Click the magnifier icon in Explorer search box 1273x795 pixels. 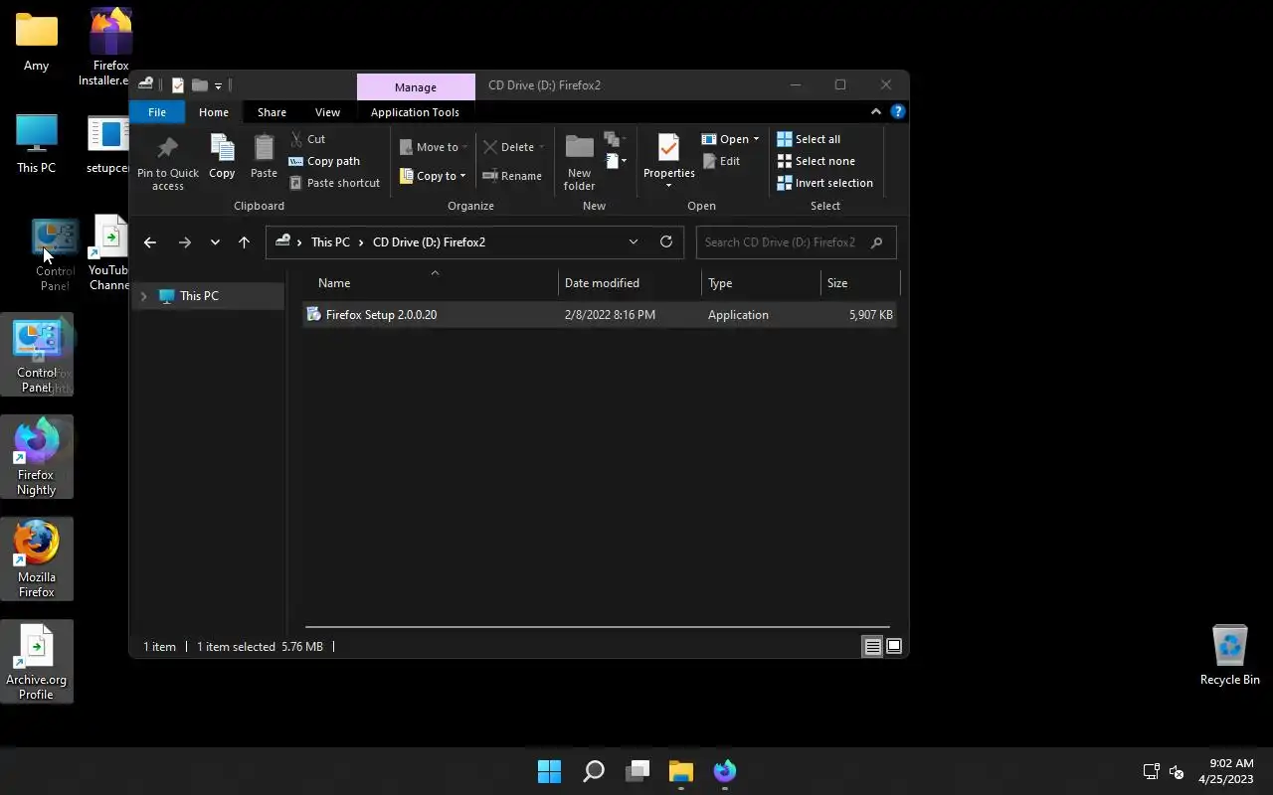click(876, 242)
